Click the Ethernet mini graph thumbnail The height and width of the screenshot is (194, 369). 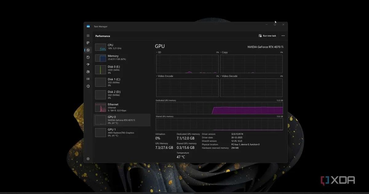(x=101, y=107)
